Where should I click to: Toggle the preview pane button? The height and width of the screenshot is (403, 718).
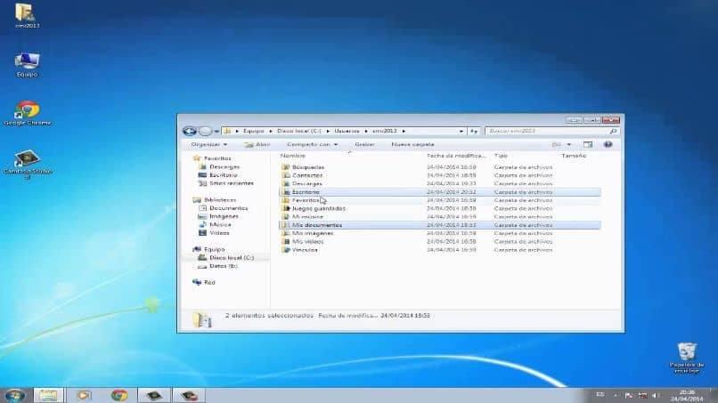pyautogui.click(x=588, y=144)
